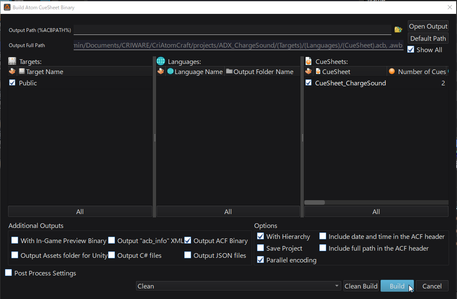Enable Include full path in ACF header

coord(323,248)
